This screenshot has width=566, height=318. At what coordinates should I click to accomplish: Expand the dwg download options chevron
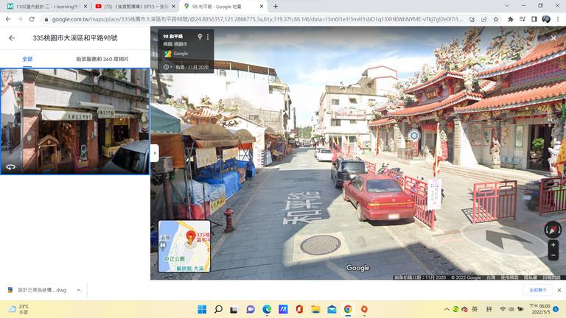(79, 290)
